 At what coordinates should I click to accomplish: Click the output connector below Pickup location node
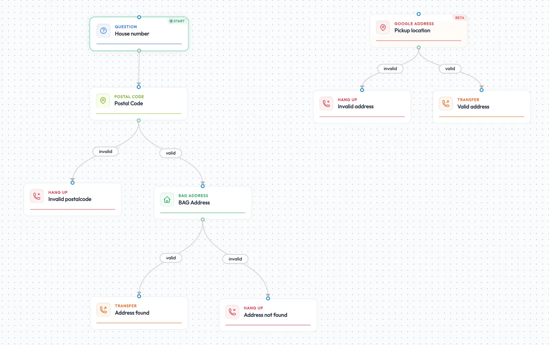[419, 47]
